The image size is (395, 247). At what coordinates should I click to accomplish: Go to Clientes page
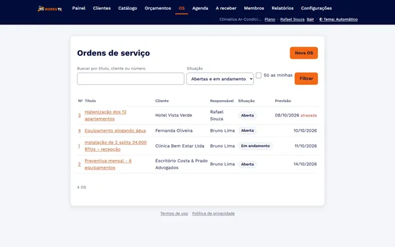click(102, 9)
